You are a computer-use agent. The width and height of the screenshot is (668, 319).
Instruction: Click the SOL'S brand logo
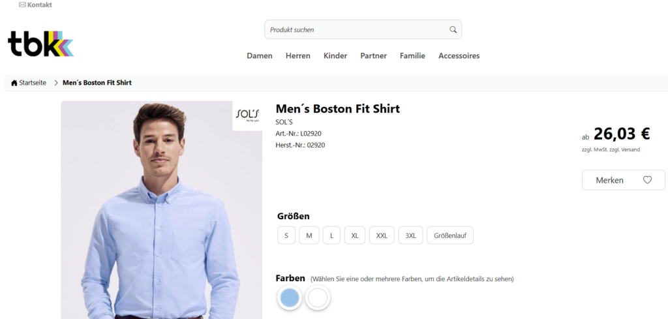coord(247,115)
